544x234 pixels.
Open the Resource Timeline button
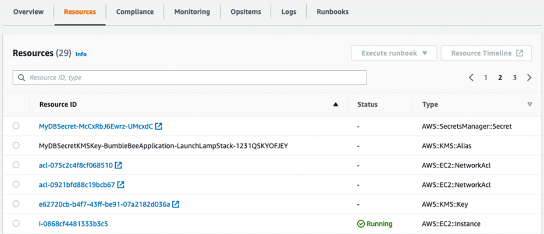point(486,53)
